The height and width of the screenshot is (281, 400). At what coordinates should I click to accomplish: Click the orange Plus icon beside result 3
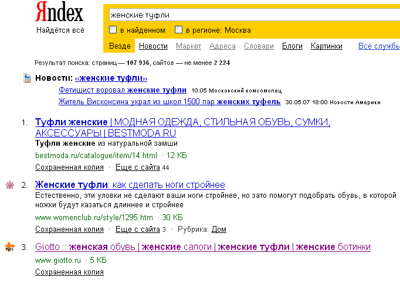tap(10, 247)
